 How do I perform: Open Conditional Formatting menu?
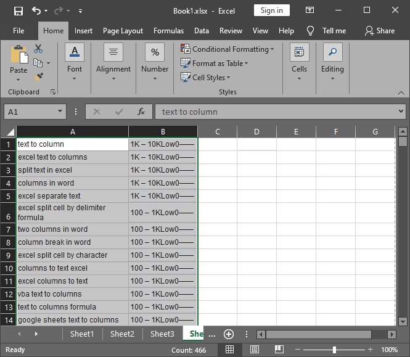(x=227, y=49)
